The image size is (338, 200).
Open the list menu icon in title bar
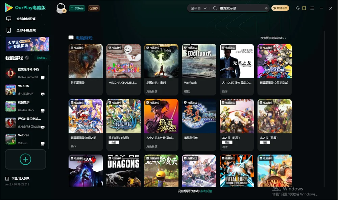[x=312, y=8]
